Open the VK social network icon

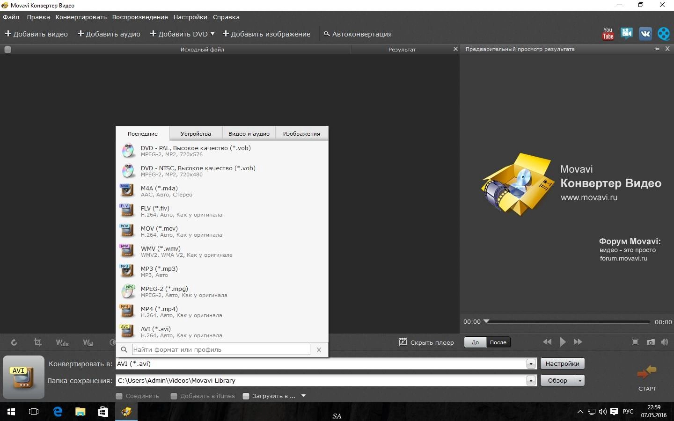(x=645, y=34)
